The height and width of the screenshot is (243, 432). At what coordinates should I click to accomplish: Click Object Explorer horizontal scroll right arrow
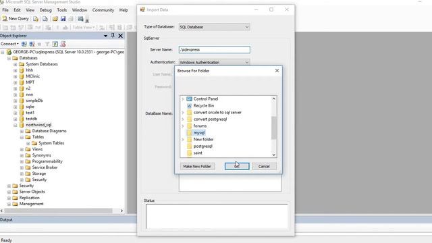(x=122, y=211)
